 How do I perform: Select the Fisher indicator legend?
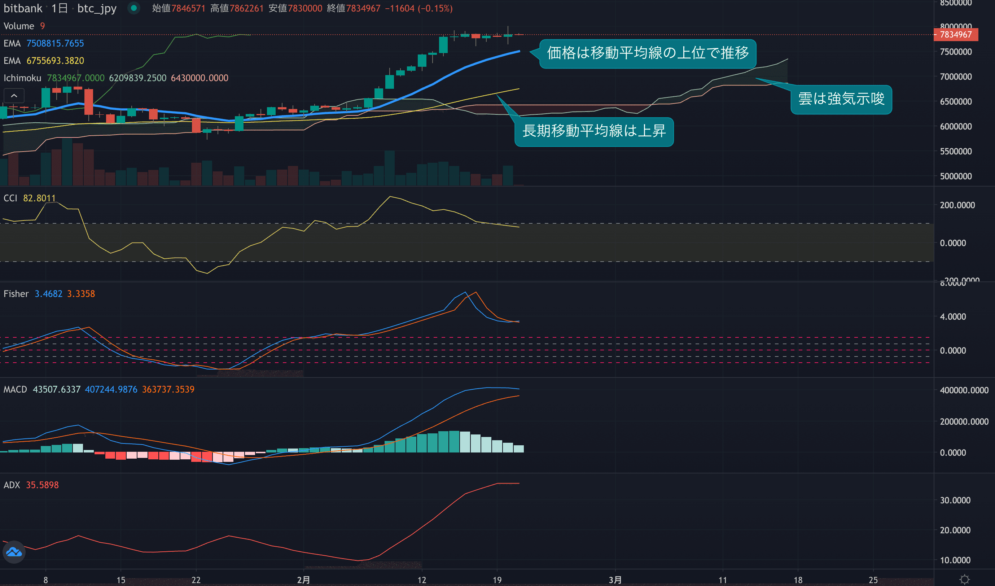(x=16, y=294)
